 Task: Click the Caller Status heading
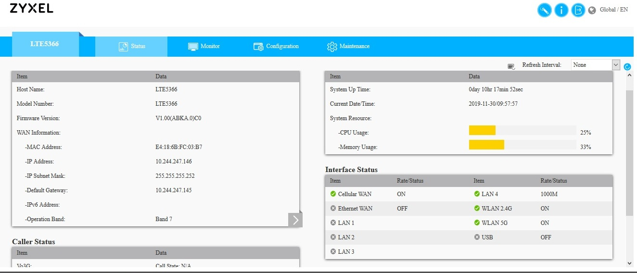tap(34, 242)
